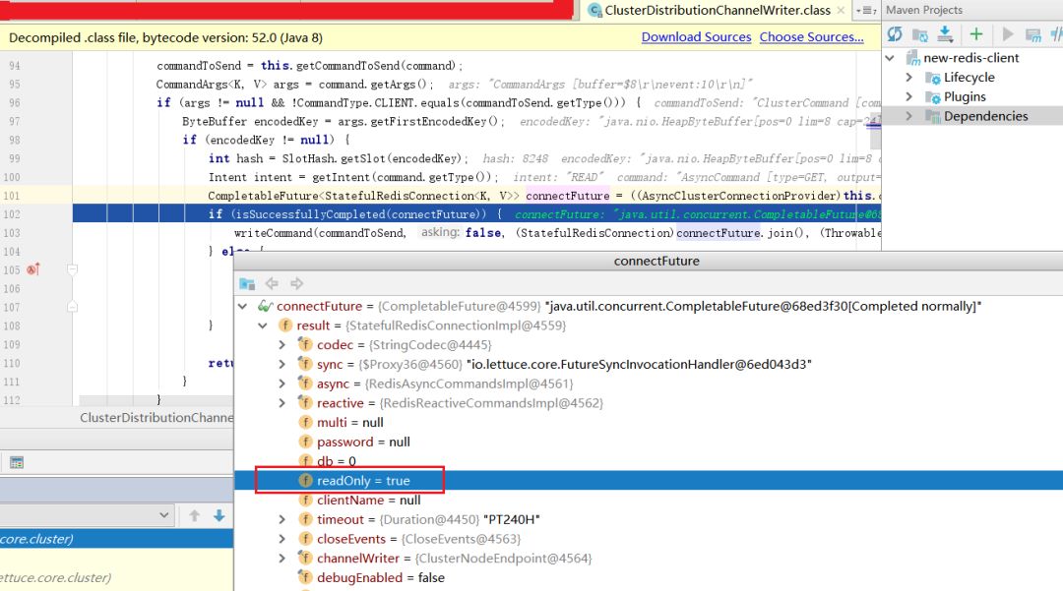This screenshot has height=591, width=1063.
Task: Collapse code fold marker at line 105
Action: (73, 269)
